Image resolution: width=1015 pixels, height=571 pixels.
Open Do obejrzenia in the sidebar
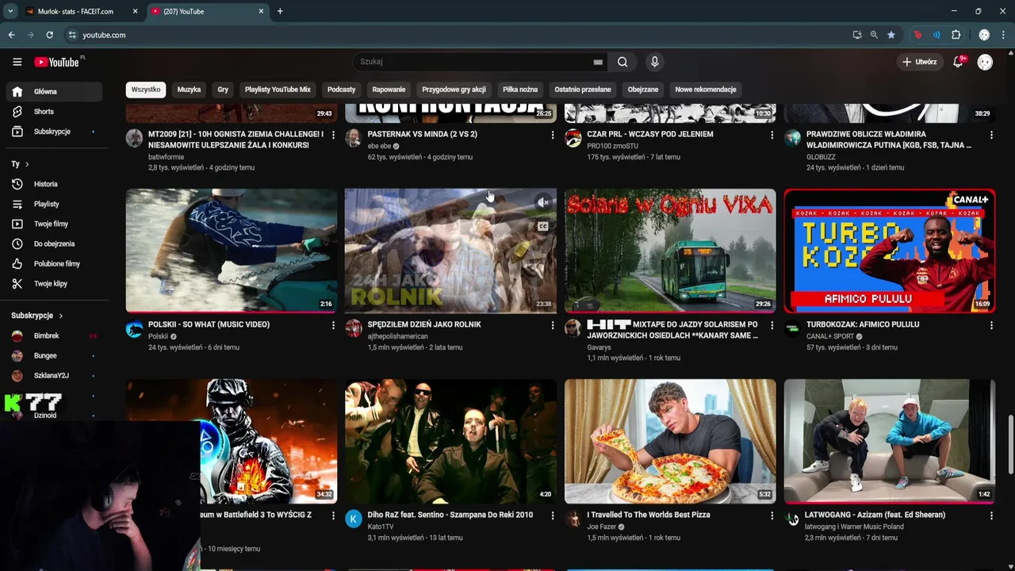pos(55,243)
